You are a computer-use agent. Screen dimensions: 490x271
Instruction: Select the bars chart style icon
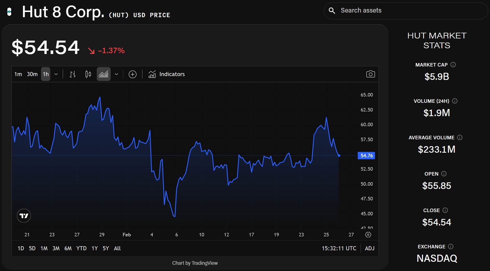tap(72, 74)
